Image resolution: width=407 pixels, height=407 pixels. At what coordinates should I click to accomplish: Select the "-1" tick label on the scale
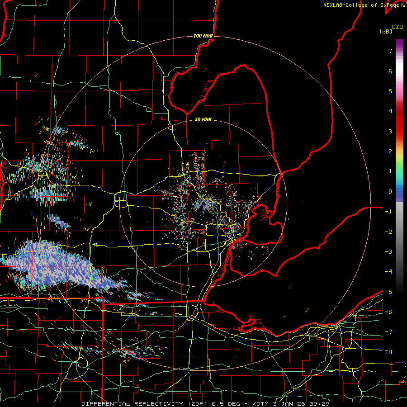(x=388, y=212)
